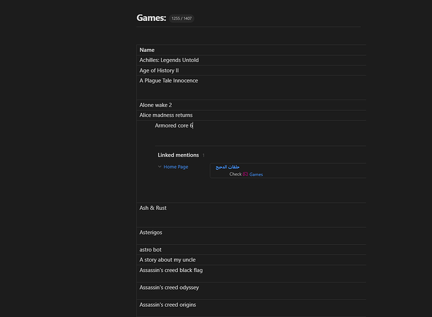The height and width of the screenshot is (317, 432).
Task: Select the Alice madness returns row
Action: click(251, 115)
